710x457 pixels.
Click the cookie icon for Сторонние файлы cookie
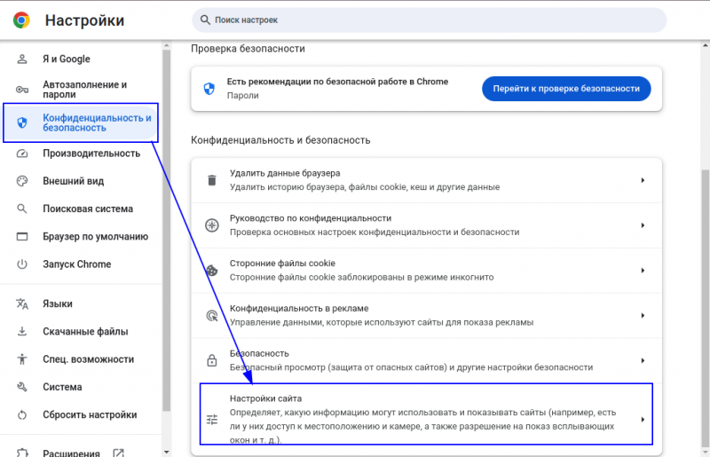point(211,271)
